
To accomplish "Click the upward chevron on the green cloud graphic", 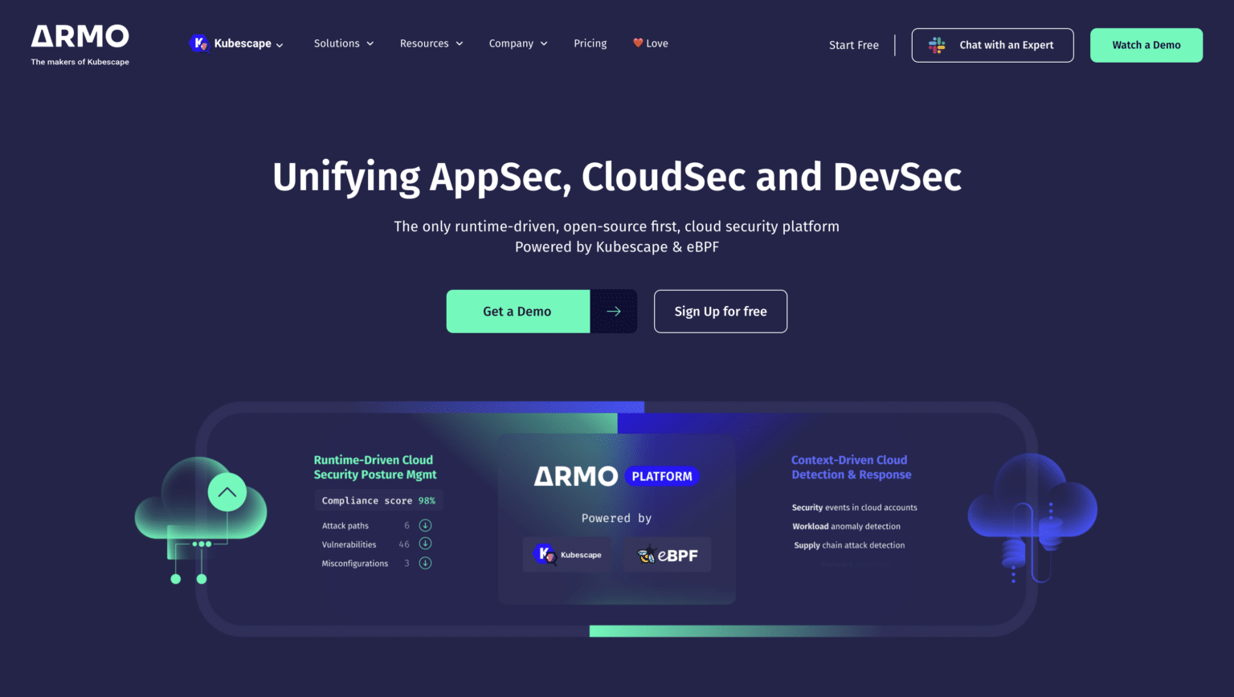I will pos(227,491).
